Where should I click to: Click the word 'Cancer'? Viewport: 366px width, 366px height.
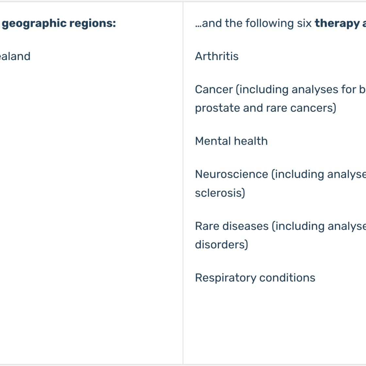[214, 90]
